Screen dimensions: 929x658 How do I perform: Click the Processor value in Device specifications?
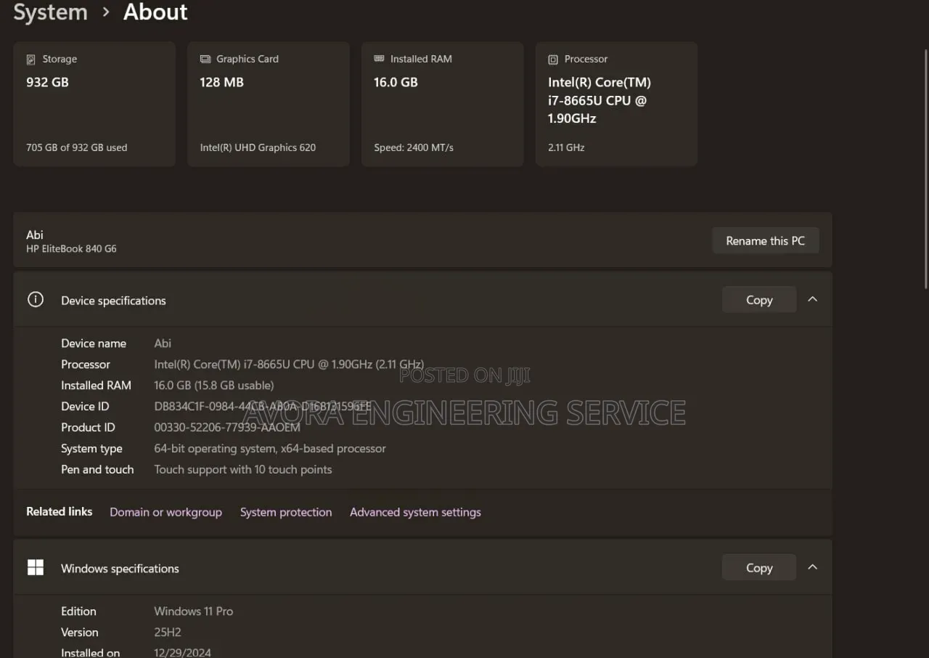pyautogui.click(x=289, y=365)
